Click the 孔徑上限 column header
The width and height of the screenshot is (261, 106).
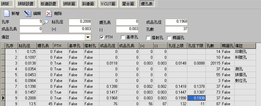tap(177, 46)
